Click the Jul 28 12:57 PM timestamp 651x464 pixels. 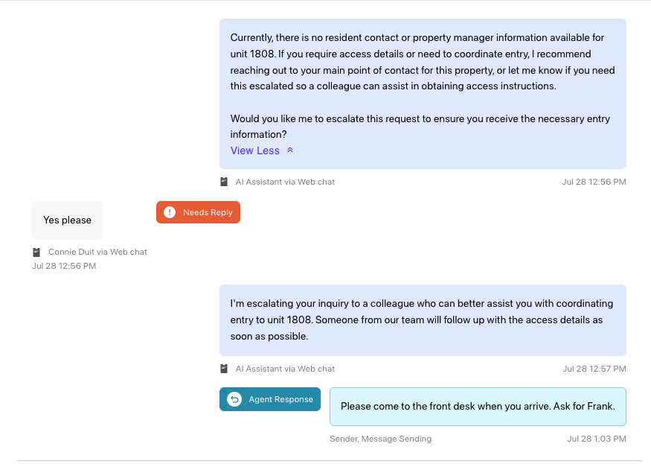(594, 369)
